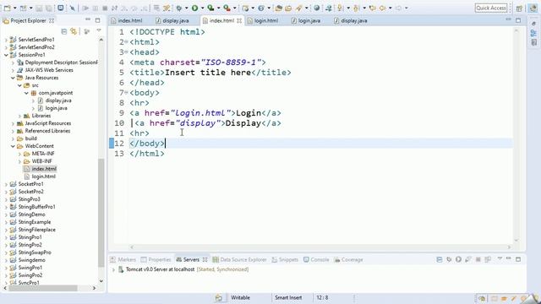Image resolution: width=541 pixels, height=304 pixels.
Task: Open the New wizard dropdown arrow
Action: pos(14,8)
